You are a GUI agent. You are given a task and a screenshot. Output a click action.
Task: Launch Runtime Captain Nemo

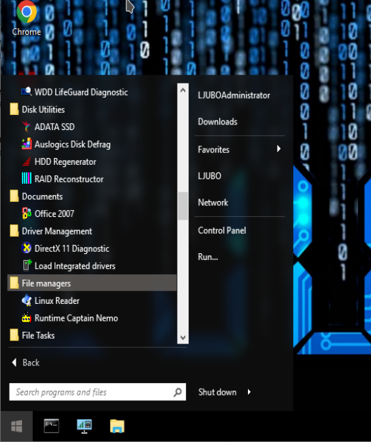pyautogui.click(x=70, y=318)
